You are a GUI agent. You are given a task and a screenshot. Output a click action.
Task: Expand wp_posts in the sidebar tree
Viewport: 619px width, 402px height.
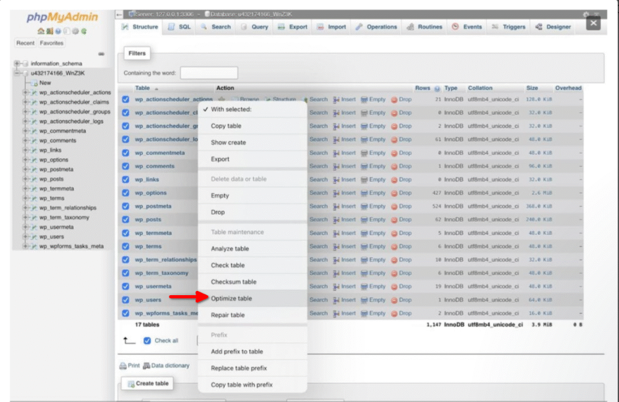[25, 179]
